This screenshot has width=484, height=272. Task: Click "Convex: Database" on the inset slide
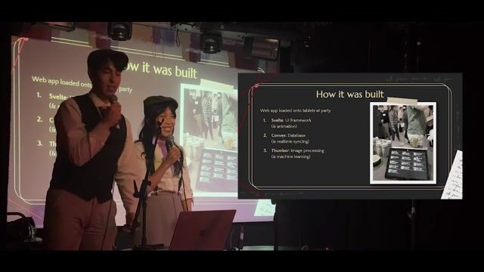pos(288,135)
